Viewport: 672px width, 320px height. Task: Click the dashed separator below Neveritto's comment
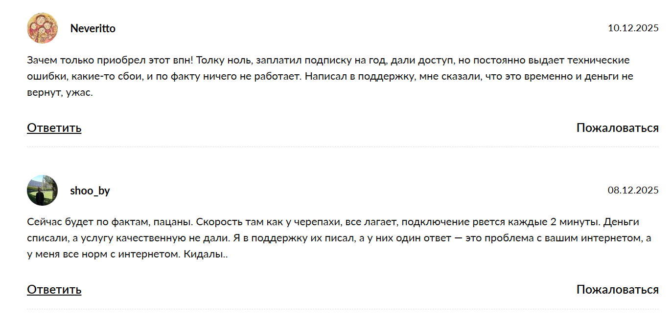[x=343, y=147]
